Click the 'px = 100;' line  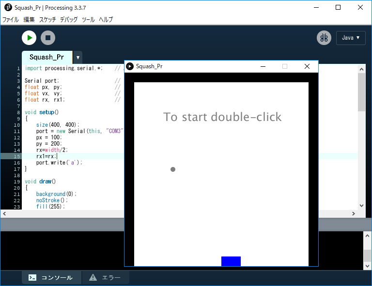49,137
